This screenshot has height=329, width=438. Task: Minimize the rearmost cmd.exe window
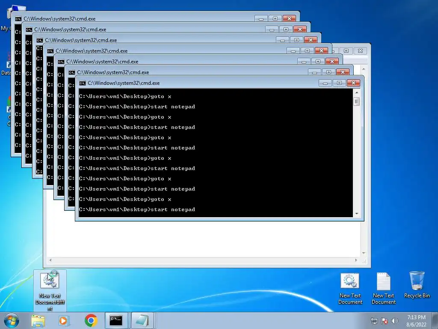pyautogui.click(x=261, y=19)
